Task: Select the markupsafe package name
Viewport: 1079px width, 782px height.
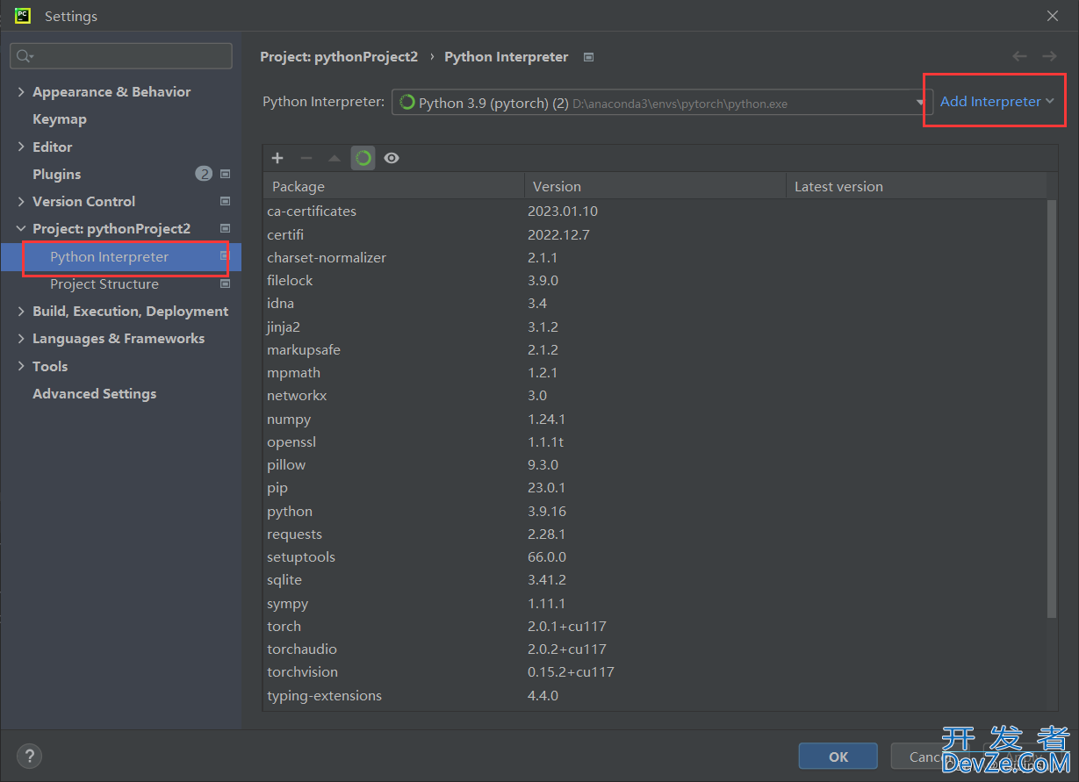Action: tap(304, 349)
